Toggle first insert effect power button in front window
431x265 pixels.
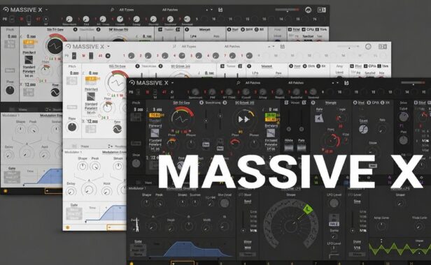pyautogui.click(x=355, y=103)
